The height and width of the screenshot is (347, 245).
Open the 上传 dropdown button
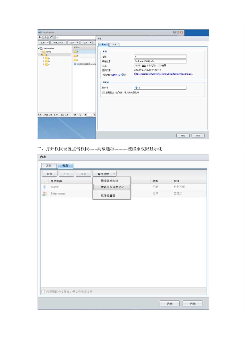point(44,43)
